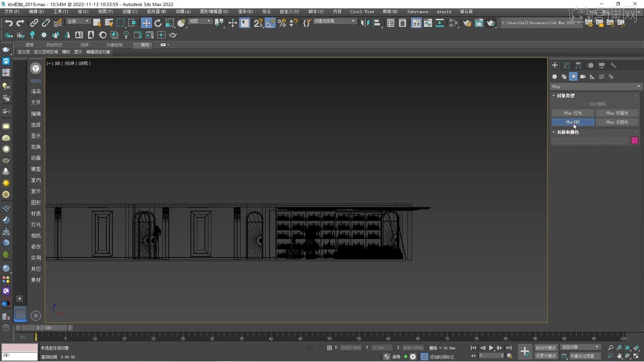
Task: Select the Rectangular Selection Region icon
Action: click(120, 23)
